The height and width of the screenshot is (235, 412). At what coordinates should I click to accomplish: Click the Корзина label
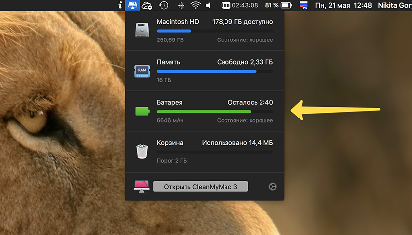(170, 143)
